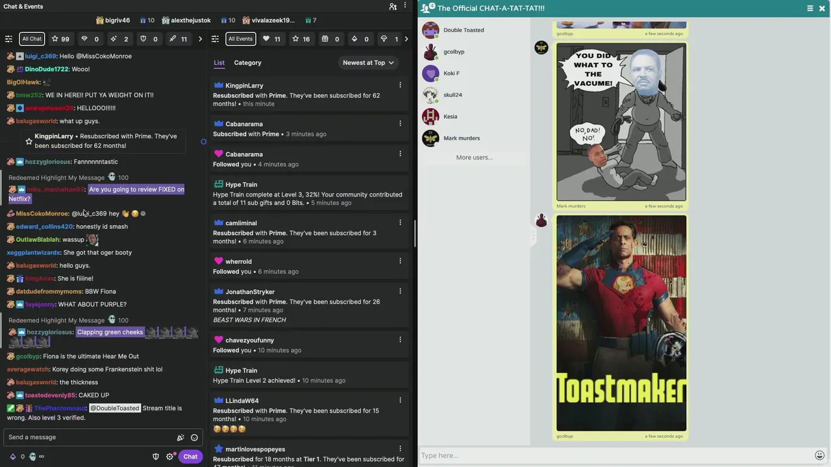Click the purple Chat button

click(x=190, y=457)
